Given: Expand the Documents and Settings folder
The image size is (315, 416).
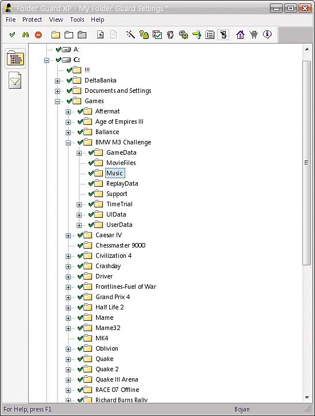Looking at the screenshot, I should 57,91.
